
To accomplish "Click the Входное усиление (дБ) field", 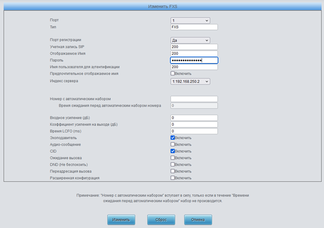I will (x=194, y=118).
